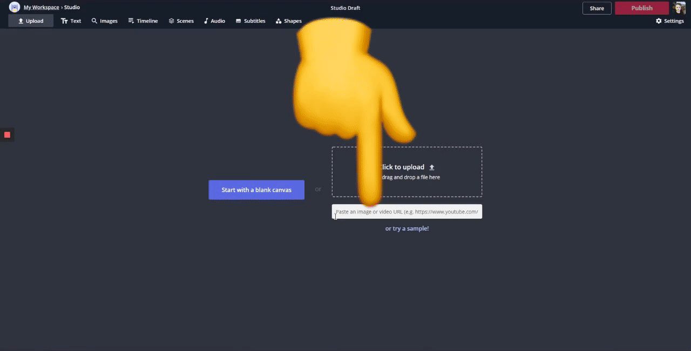Open the Subtitles tool
Viewport: 691px width, 351px height.
[250, 21]
